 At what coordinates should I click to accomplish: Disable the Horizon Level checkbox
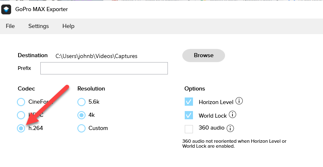pos(189,102)
